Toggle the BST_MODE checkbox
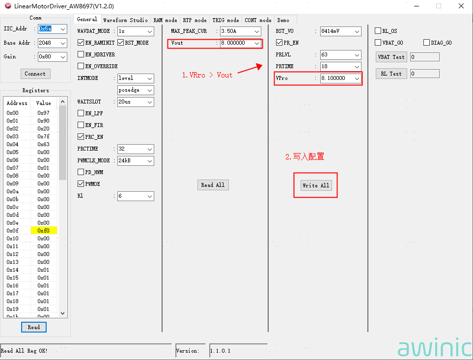The width and height of the screenshot is (473, 360). point(121,43)
